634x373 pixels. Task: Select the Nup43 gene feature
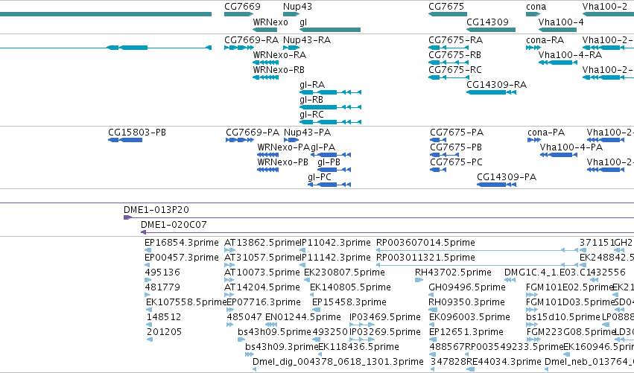pos(291,14)
